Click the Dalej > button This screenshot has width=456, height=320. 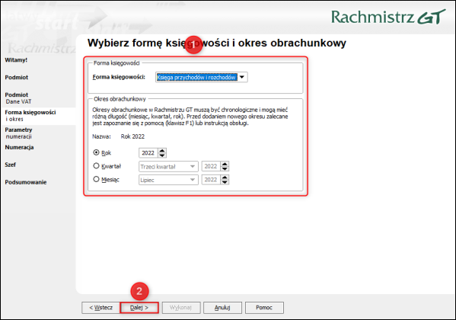(x=139, y=308)
